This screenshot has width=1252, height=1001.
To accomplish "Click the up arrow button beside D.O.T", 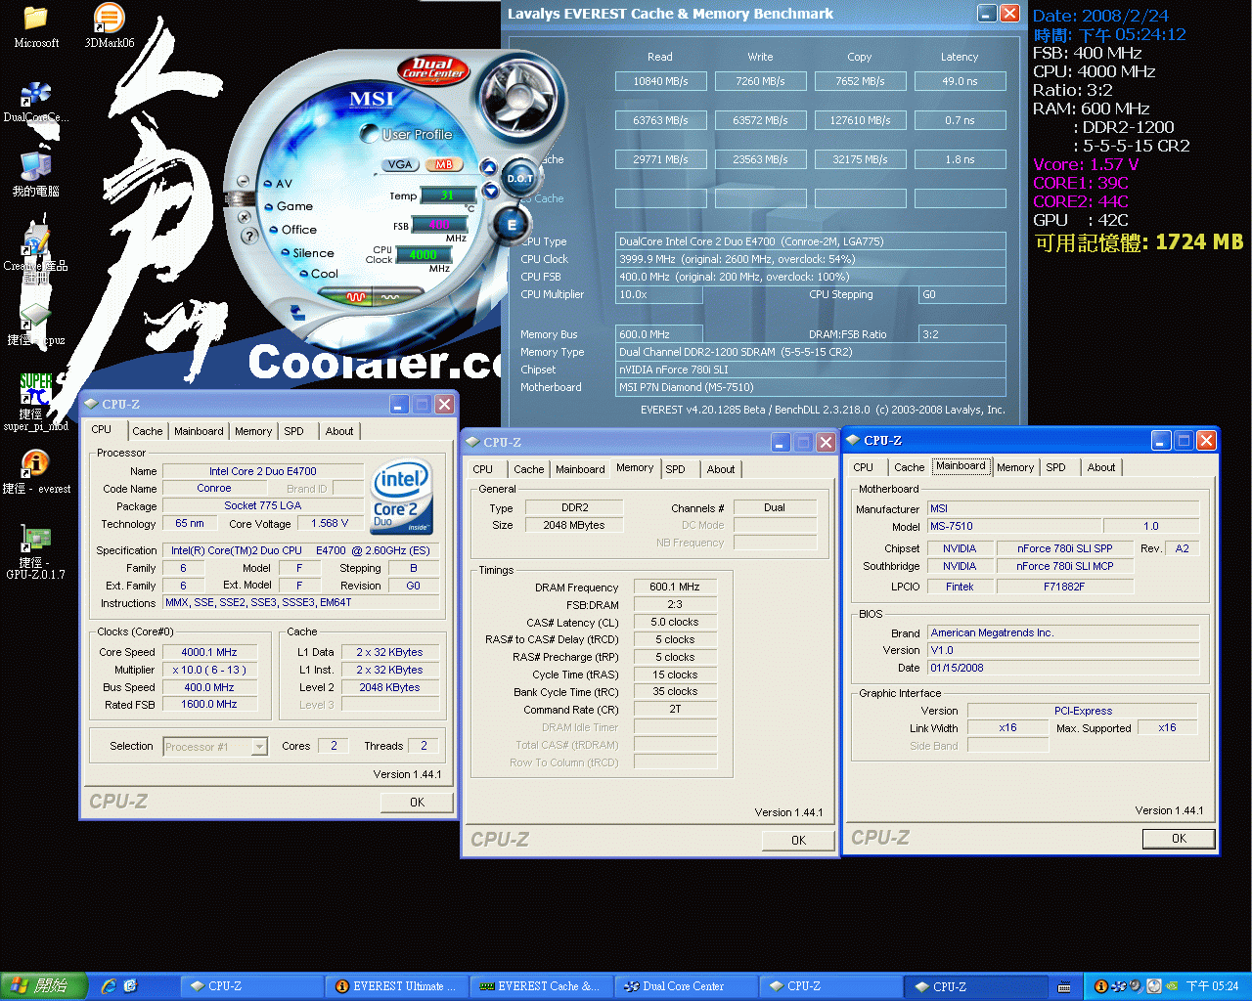I will [489, 167].
